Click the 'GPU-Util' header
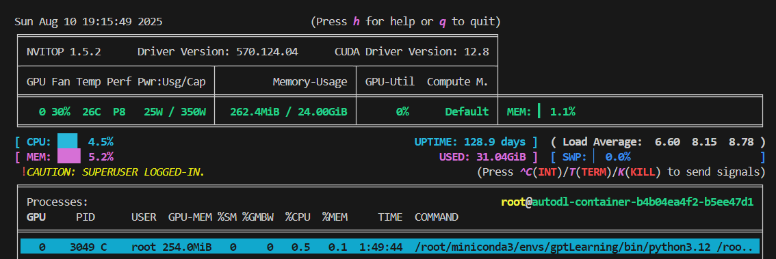 (390, 81)
